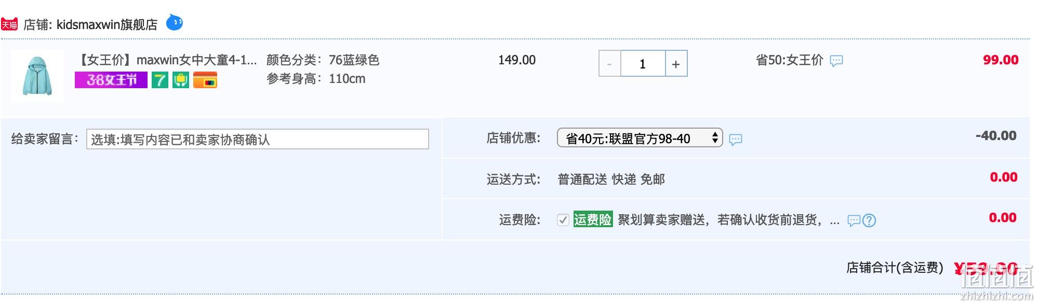Click the orange credit card icon

pyautogui.click(x=205, y=80)
